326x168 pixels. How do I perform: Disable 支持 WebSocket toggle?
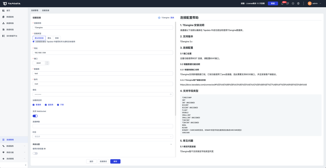(35, 116)
